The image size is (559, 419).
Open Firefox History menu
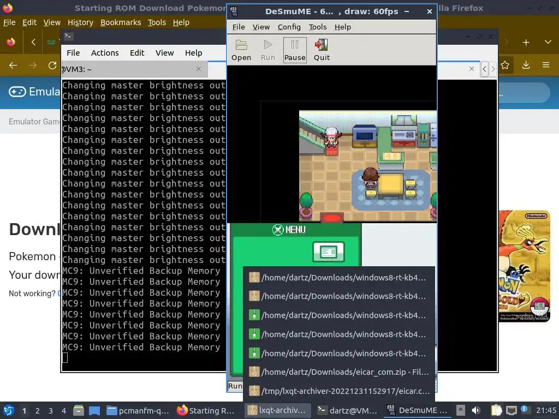pos(80,22)
